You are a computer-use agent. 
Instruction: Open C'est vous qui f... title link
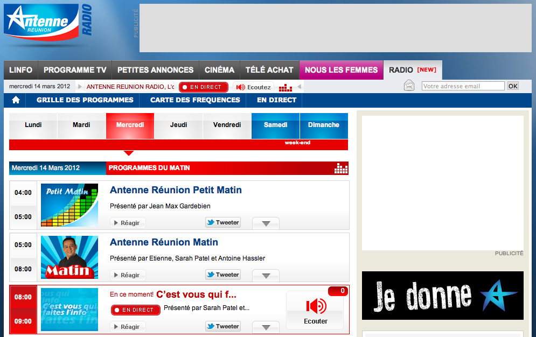pos(196,294)
